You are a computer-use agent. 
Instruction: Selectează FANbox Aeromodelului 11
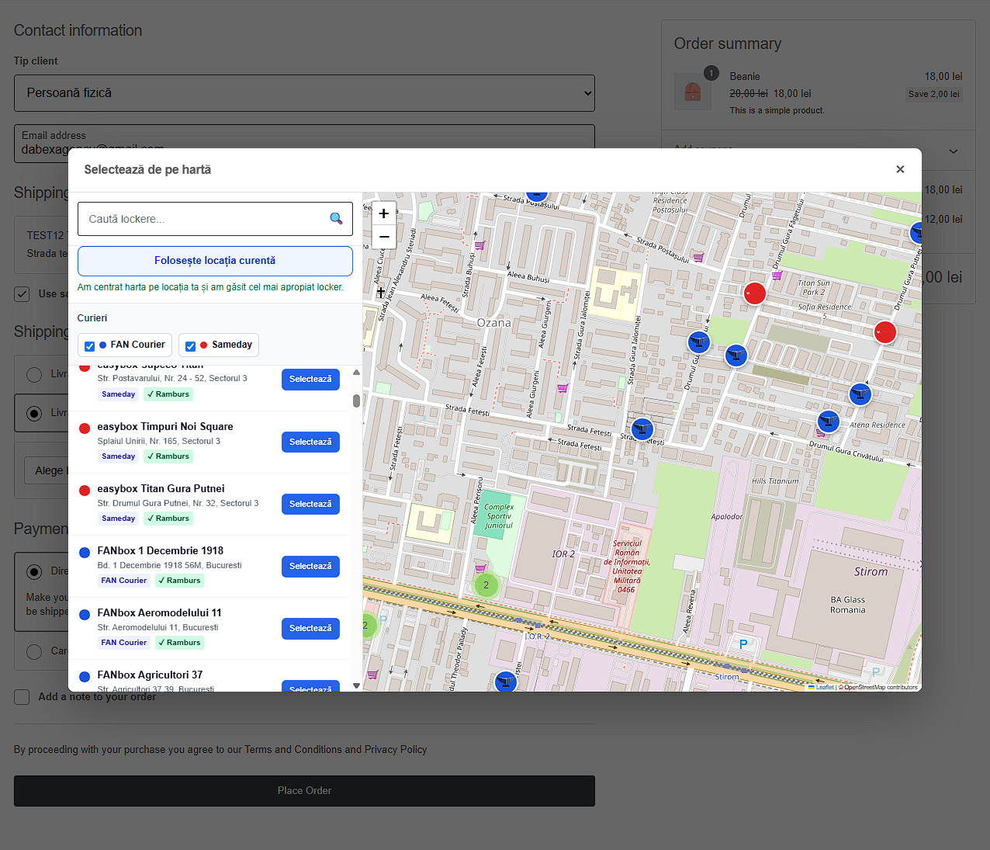(x=310, y=628)
